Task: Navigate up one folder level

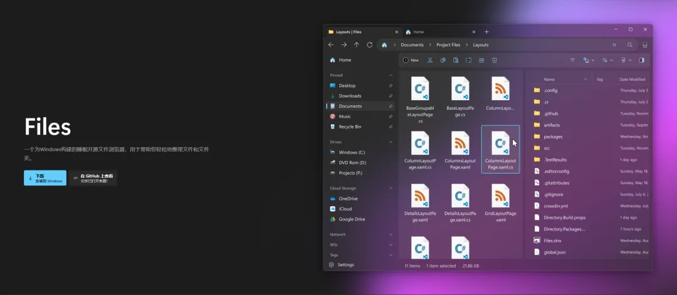Action: pos(357,45)
